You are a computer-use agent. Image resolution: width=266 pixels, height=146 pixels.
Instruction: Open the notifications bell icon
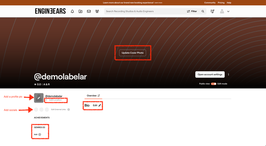coord(72,11)
